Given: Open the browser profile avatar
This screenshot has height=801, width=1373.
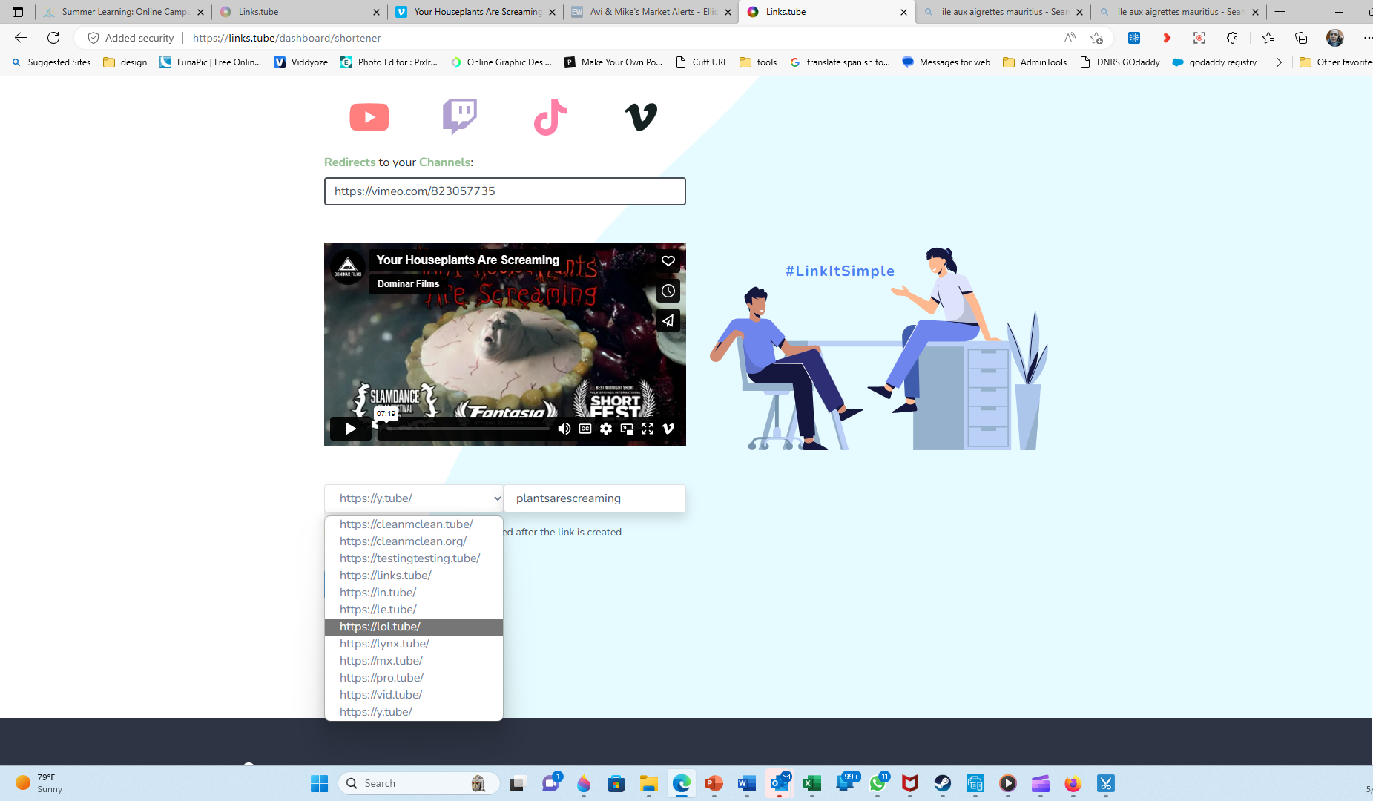Looking at the screenshot, I should (x=1334, y=38).
